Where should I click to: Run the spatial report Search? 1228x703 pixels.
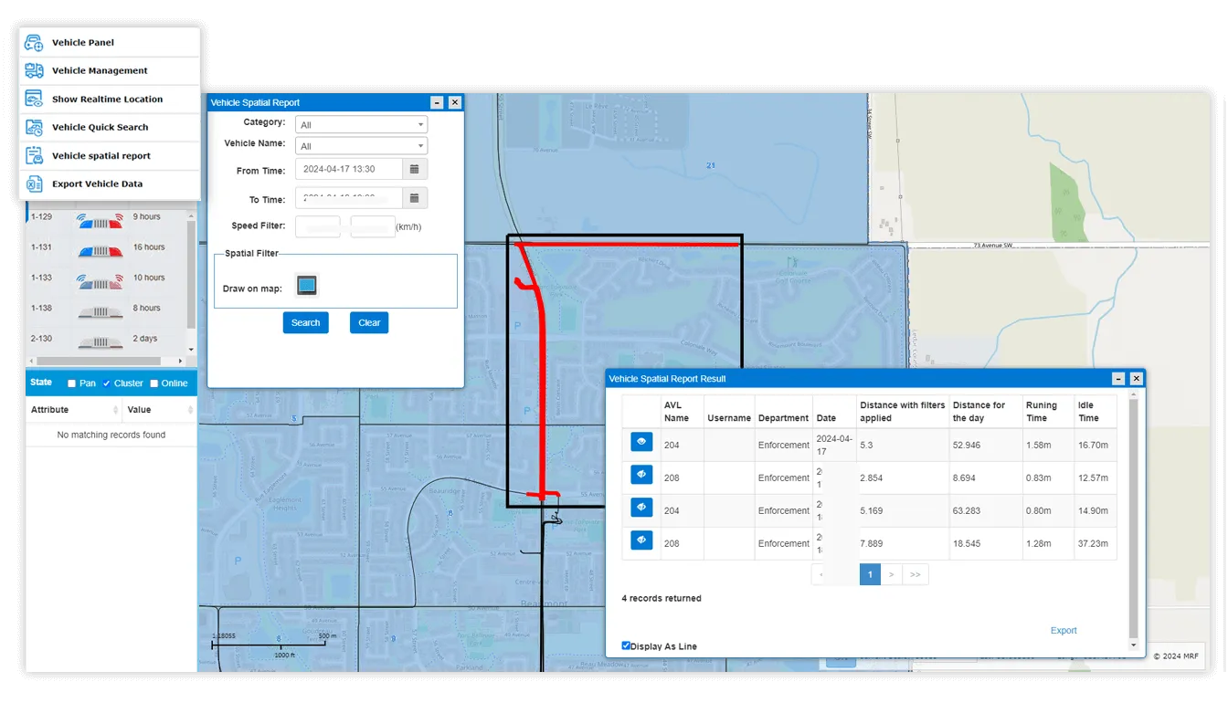point(305,322)
